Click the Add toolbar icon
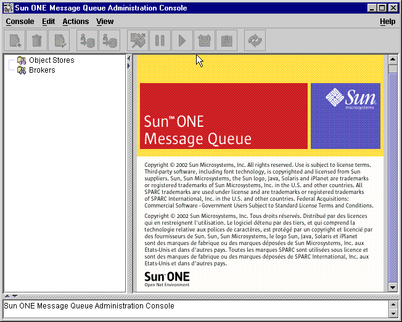402x322 pixels. click(15, 41)
